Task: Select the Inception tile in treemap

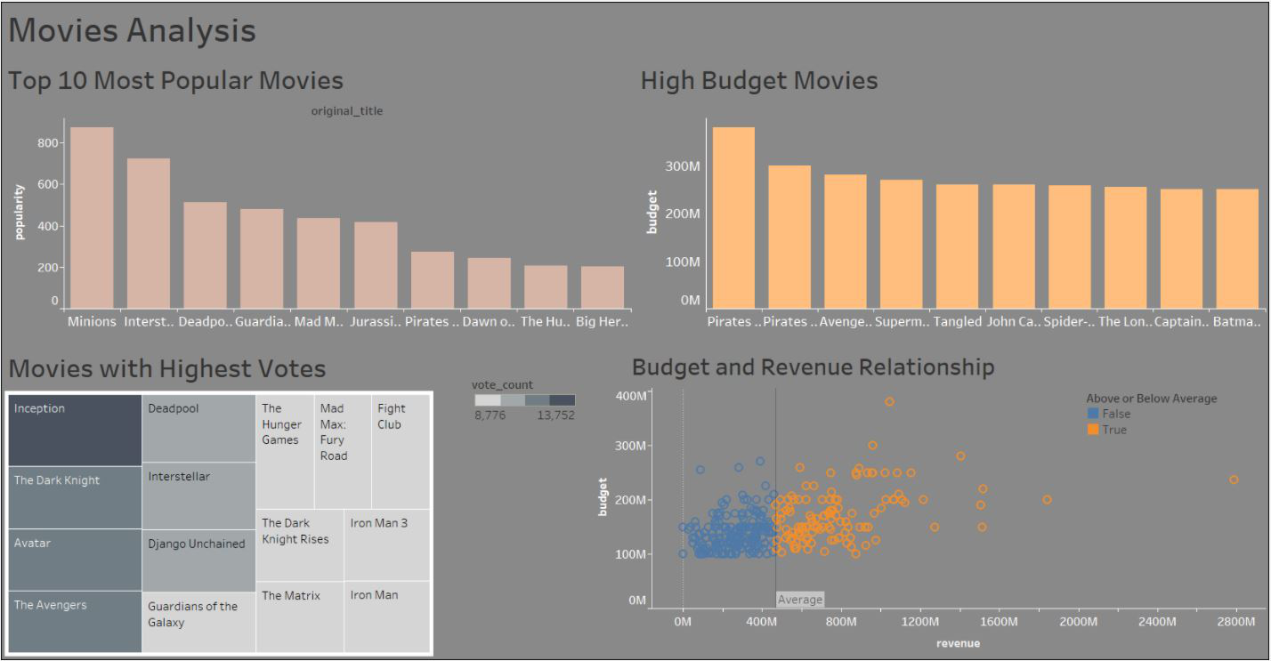Action: point(75,431)
